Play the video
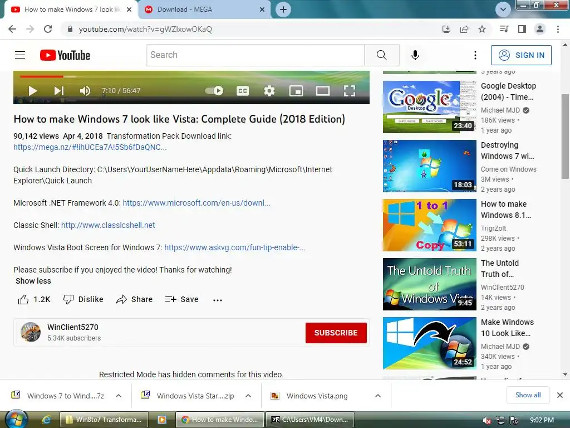 click(x=33, y=91)
